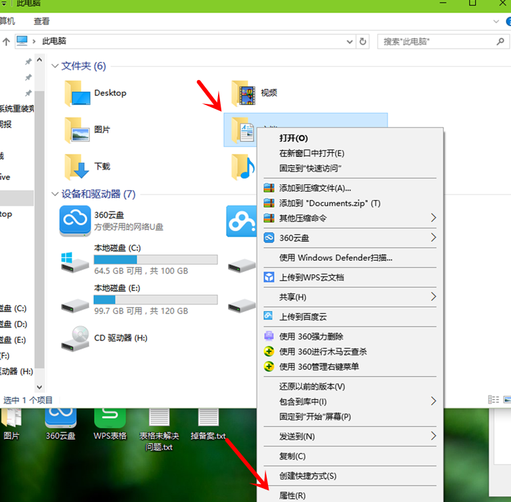Open 图片 desktop folder shortcut
This screenshot has height=502, width=511.
[x=11, y=424]
